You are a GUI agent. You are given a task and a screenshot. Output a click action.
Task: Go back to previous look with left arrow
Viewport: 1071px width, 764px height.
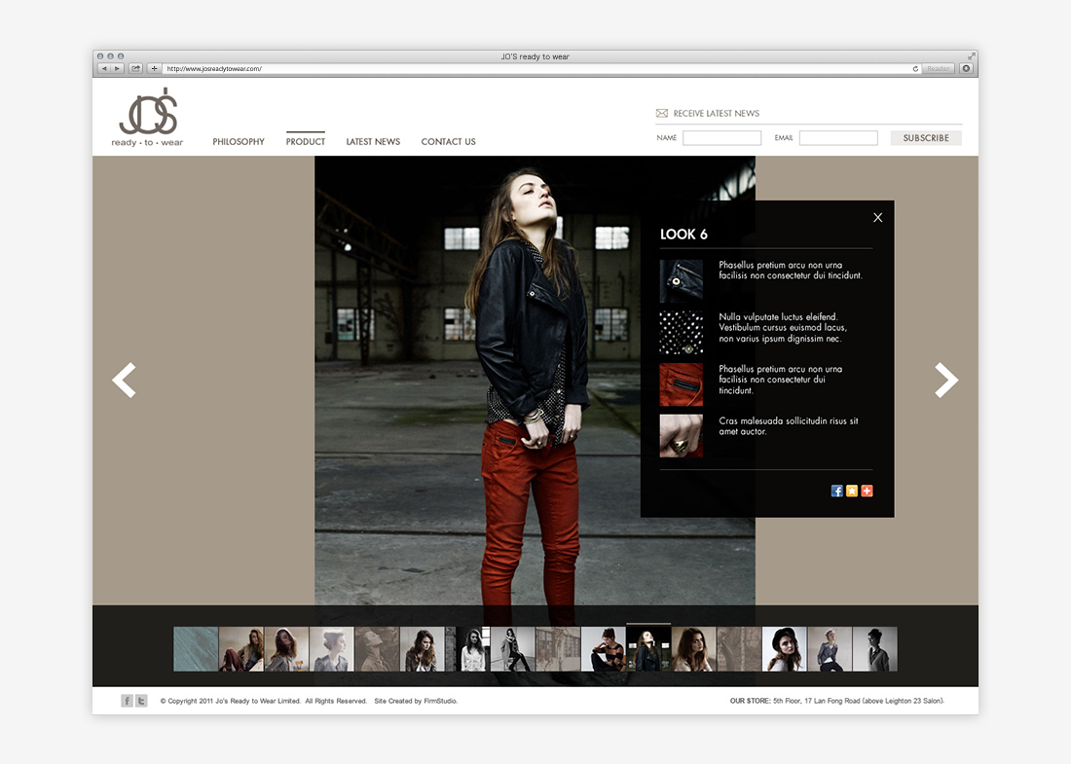[x=124, y=380]
